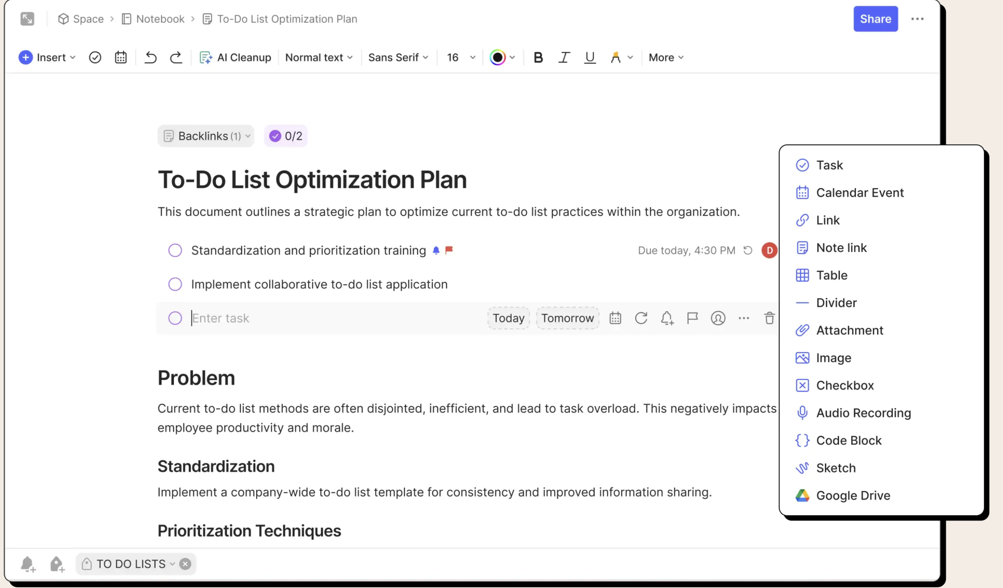The width and height of the screenshot is (1003, 588).
Task: Check off Standardization and prioritization training task
Action: click(175, 250)
